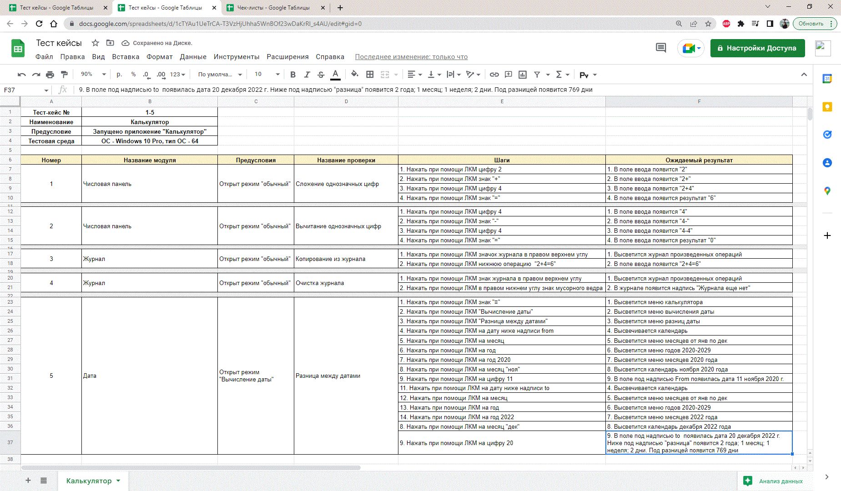Open the borders menu
The width and height of the screenshot is (841, 491).
(x=370, y=75)
